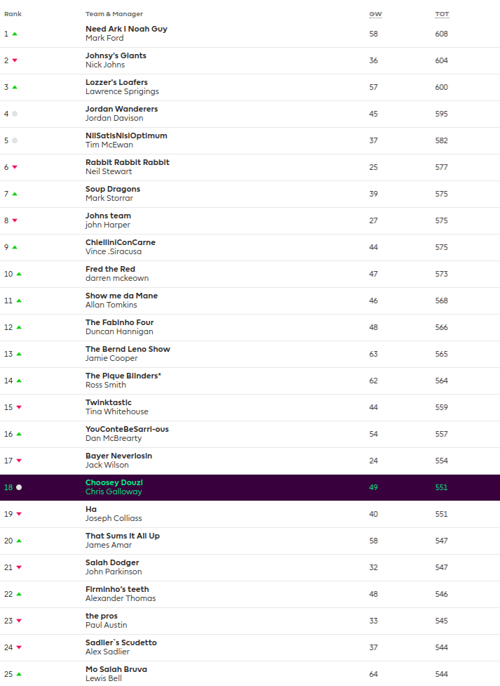Image resolution: width=500 pixels, height=686 pixels.
Task: Click green up arrow beside rank 1
Action: pyautogui.click(x=15, y=34)
